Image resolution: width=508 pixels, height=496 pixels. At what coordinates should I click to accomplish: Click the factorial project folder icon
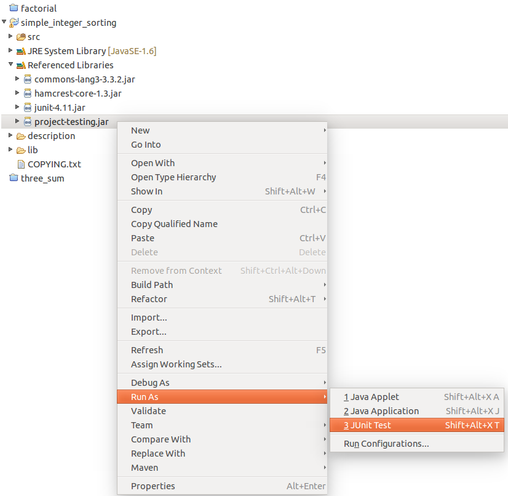point(14,9)
